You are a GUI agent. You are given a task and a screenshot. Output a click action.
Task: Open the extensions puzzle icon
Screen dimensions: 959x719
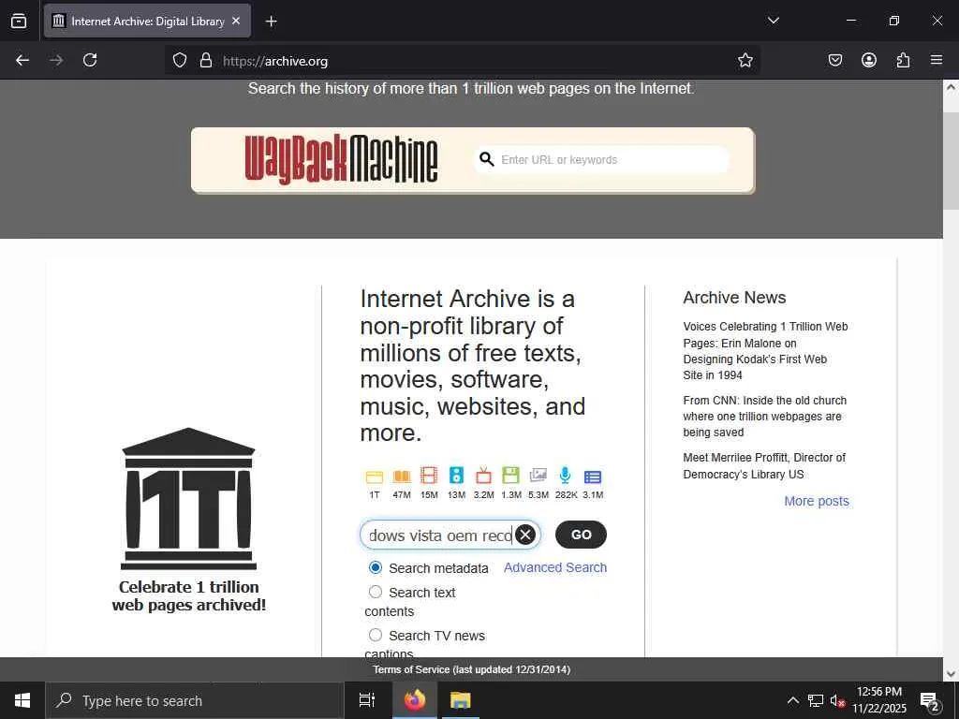point(903,60)
